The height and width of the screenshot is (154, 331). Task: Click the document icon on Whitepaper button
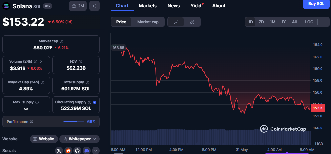coord(65,139)
